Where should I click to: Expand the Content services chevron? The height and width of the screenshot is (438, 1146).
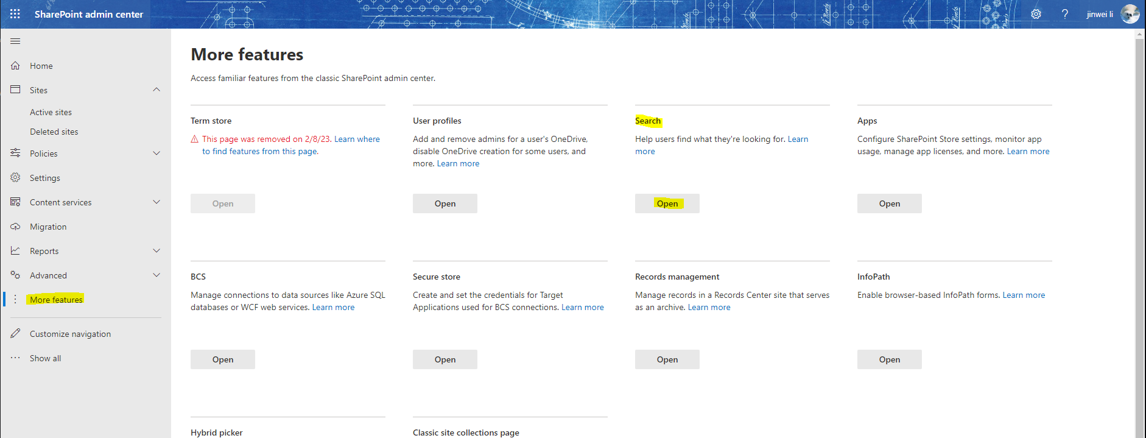point(156,202)
